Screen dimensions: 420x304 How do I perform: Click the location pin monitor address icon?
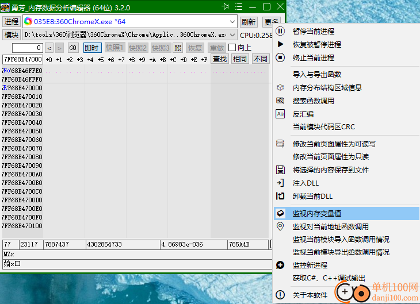280,226
